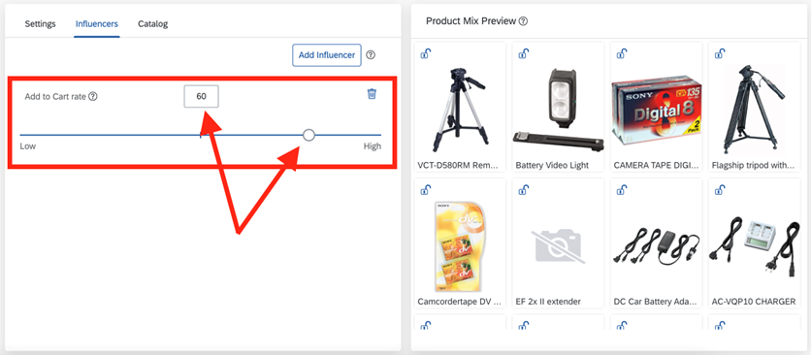811x355 pixels.
Task: Click the Add to Cart rate slider handle
Action: 308,135
